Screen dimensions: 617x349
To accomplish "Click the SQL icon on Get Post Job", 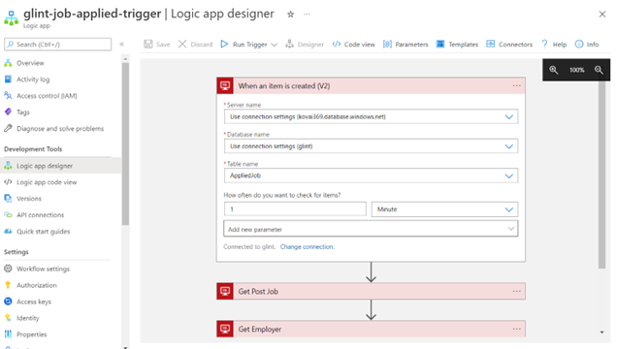I will click(x=225, y=291).
